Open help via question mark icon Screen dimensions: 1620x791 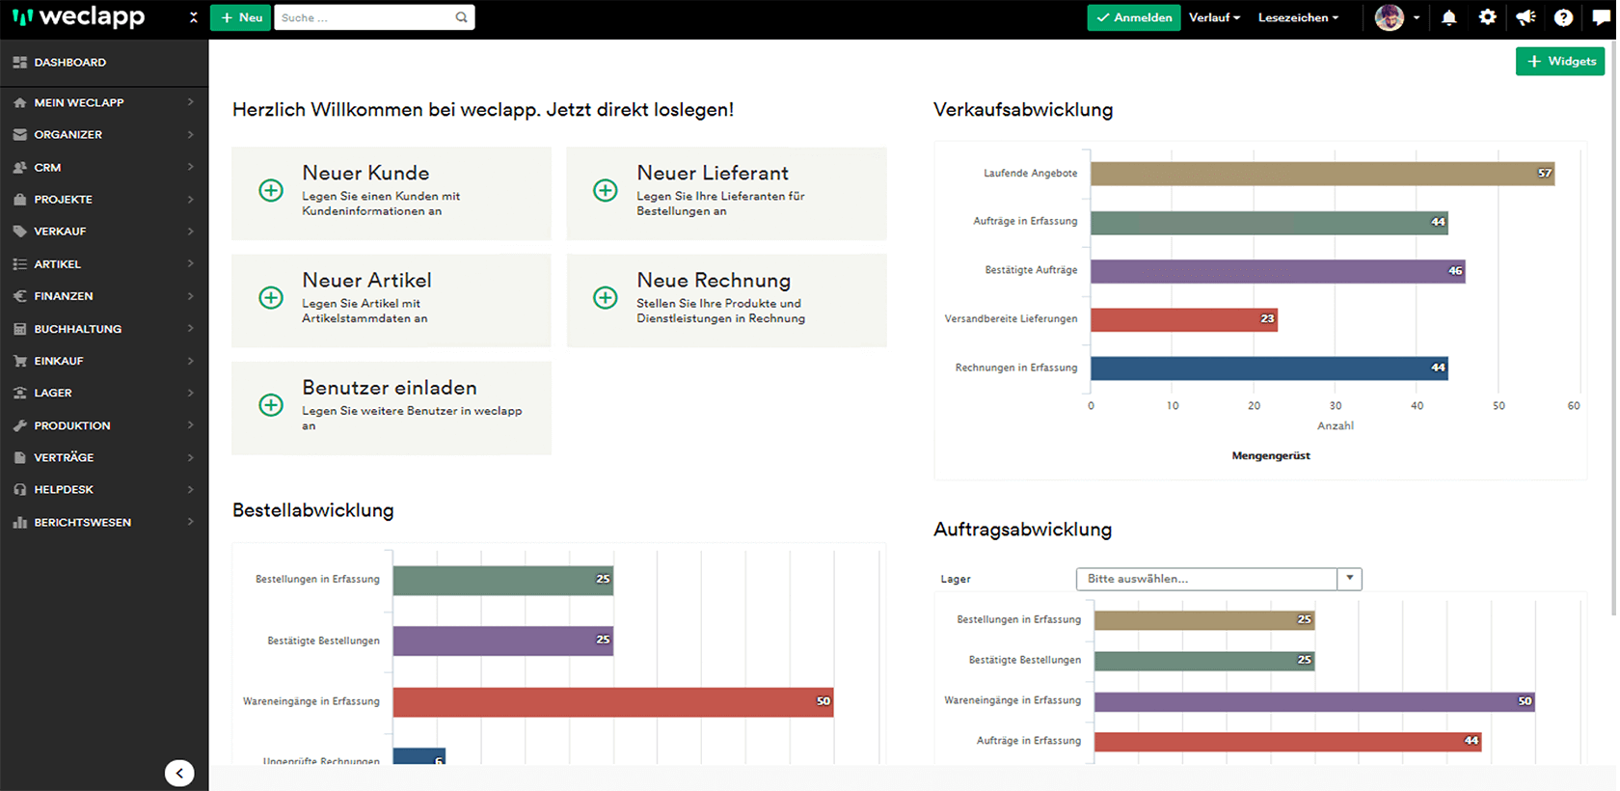[x=1564, y=17]
